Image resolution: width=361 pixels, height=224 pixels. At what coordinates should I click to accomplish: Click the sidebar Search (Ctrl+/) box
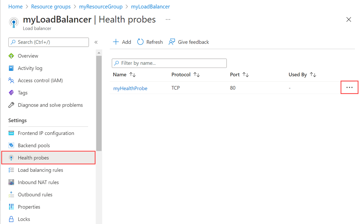coord(48,42)
